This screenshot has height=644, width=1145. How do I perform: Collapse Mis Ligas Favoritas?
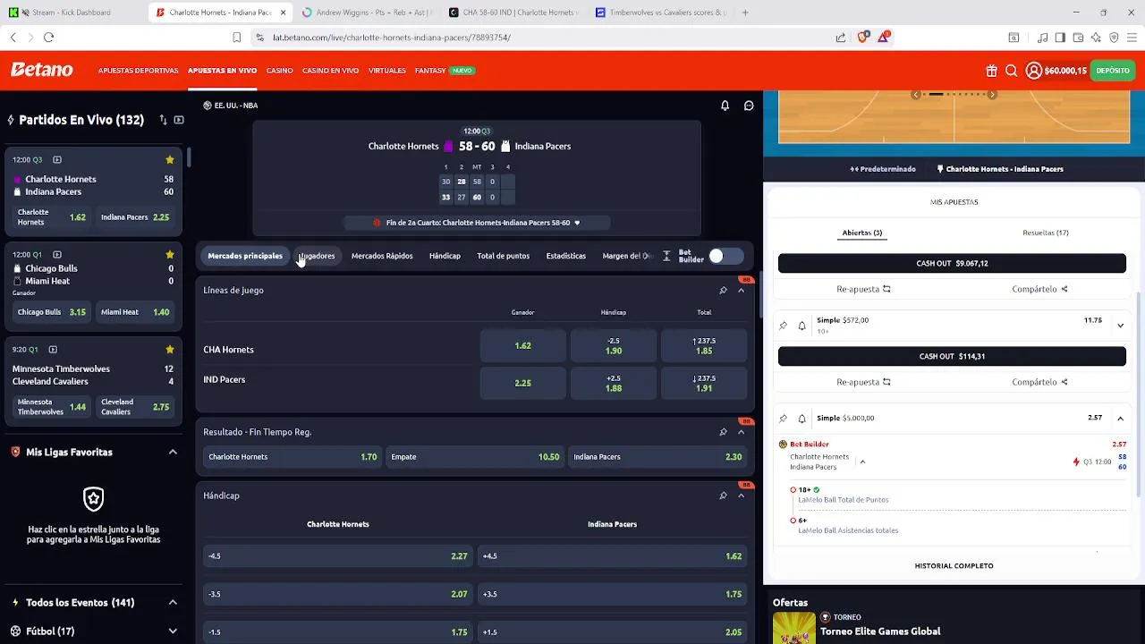173,453
